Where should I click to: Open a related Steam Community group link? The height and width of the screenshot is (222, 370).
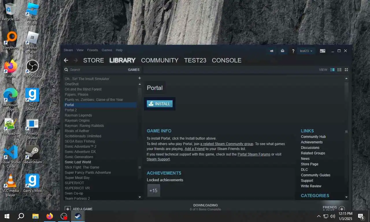(x=227, y=144)
